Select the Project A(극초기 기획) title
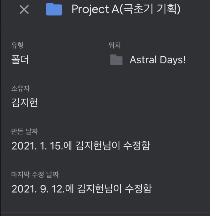This screenshot has height=216, width=210. (126, 10)
